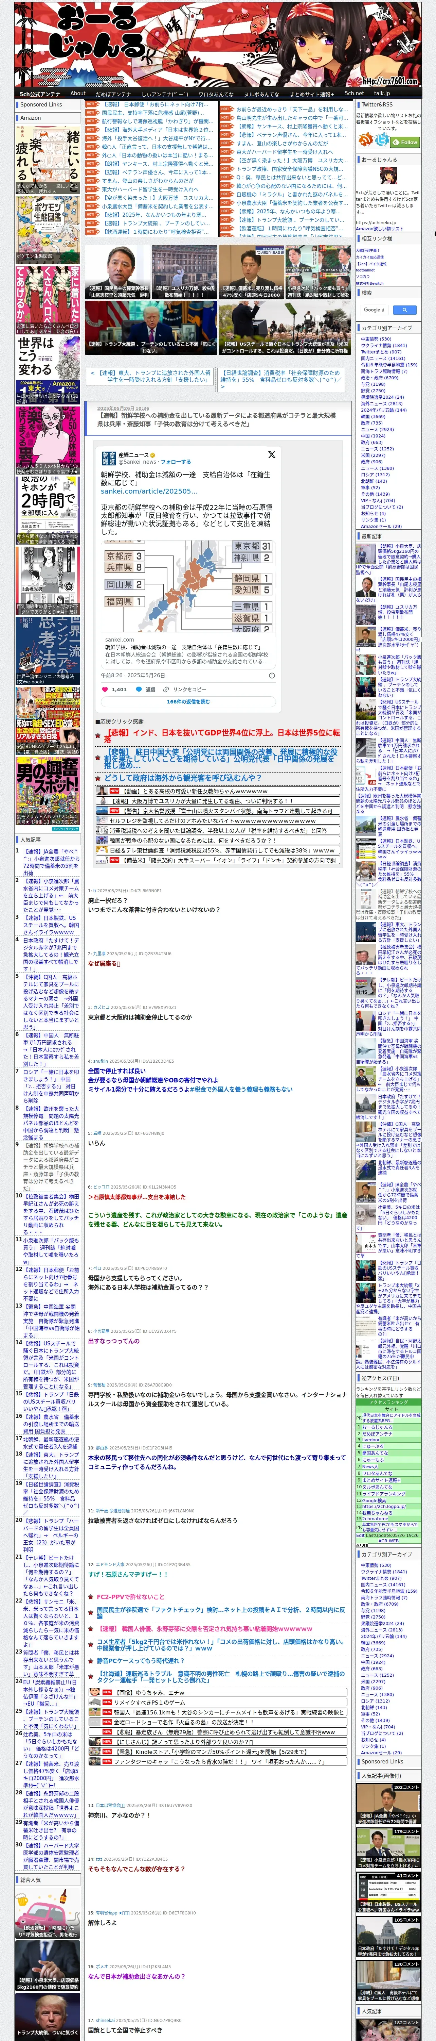Open the Amazonセール (29) category link
This screenshot has width=436, height=2041.
pyautogui.click(x=381, y=526)
